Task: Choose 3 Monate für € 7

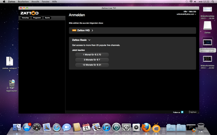Action: [x=92, y=60]
